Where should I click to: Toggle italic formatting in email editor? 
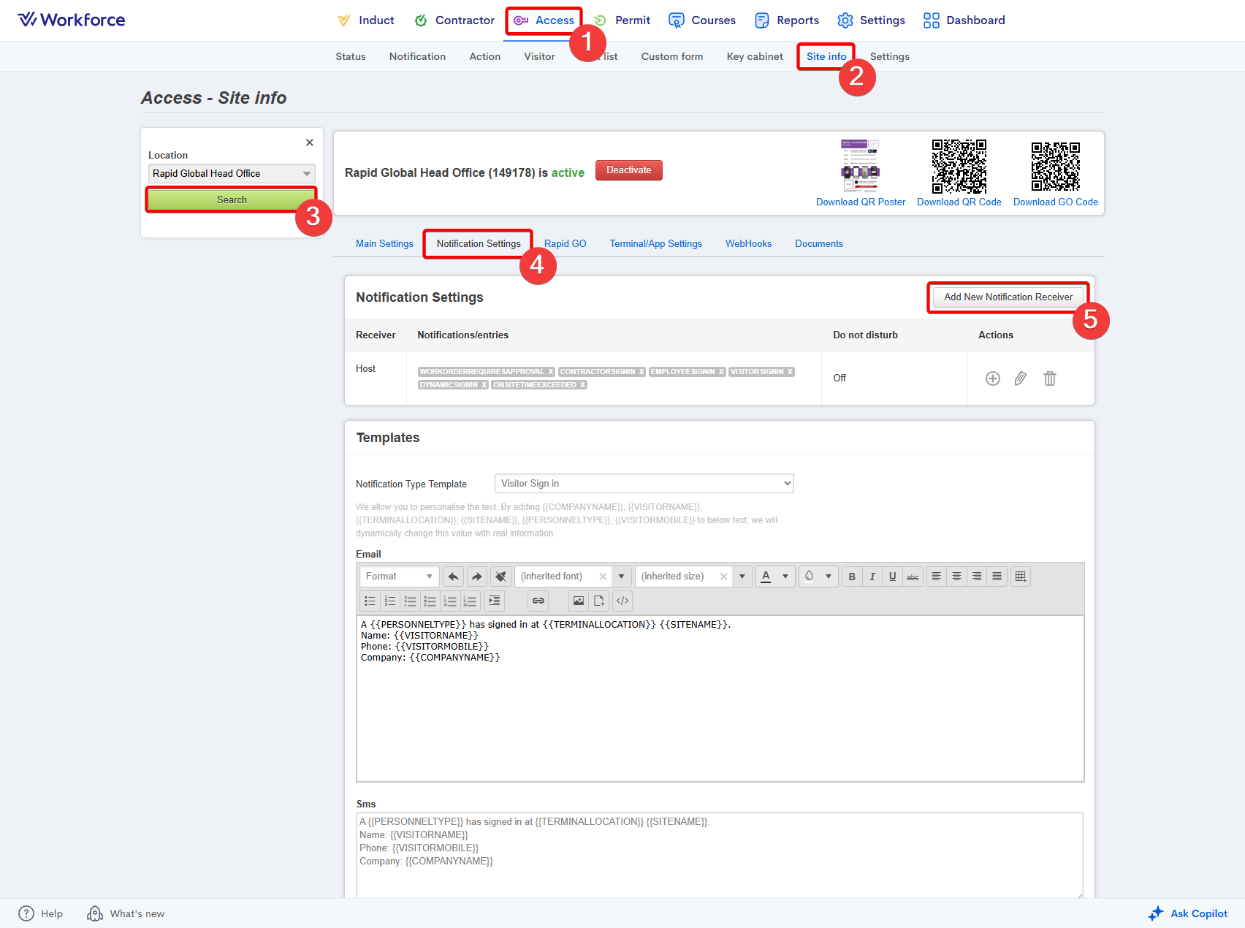pos(872,577)
